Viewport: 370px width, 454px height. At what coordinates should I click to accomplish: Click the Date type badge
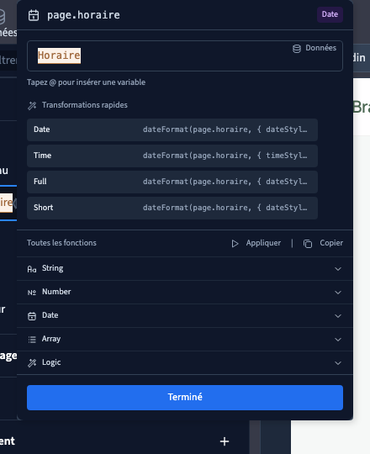pos(330,14)
